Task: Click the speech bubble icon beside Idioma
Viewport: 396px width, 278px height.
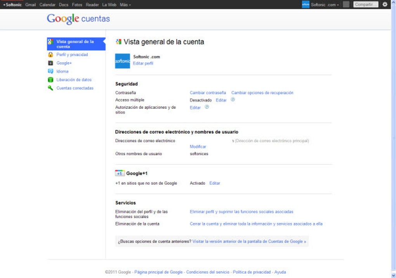Action: point(50,71)
